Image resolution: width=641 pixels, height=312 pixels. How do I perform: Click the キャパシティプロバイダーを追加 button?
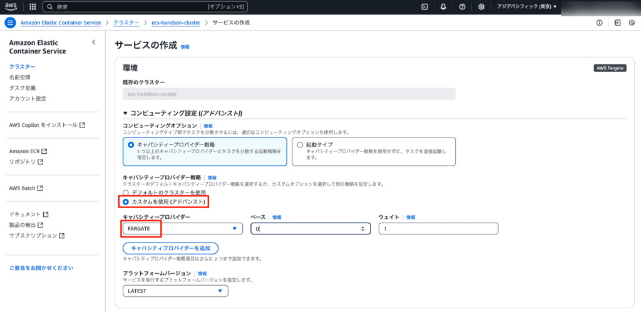coord(170,248)
